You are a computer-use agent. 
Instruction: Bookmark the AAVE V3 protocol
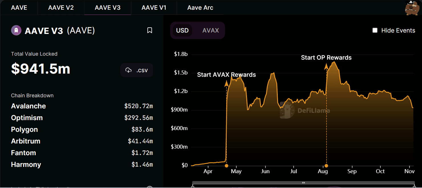point(150,31)
